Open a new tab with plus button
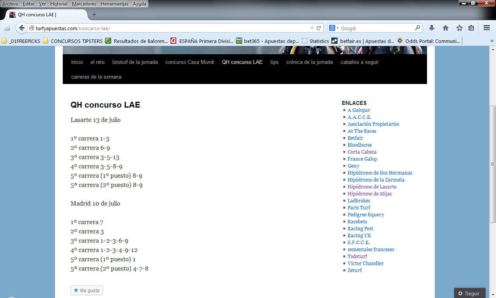Viewport: 496px width, 298px height. pyautogui.click(x=94, y=15)
